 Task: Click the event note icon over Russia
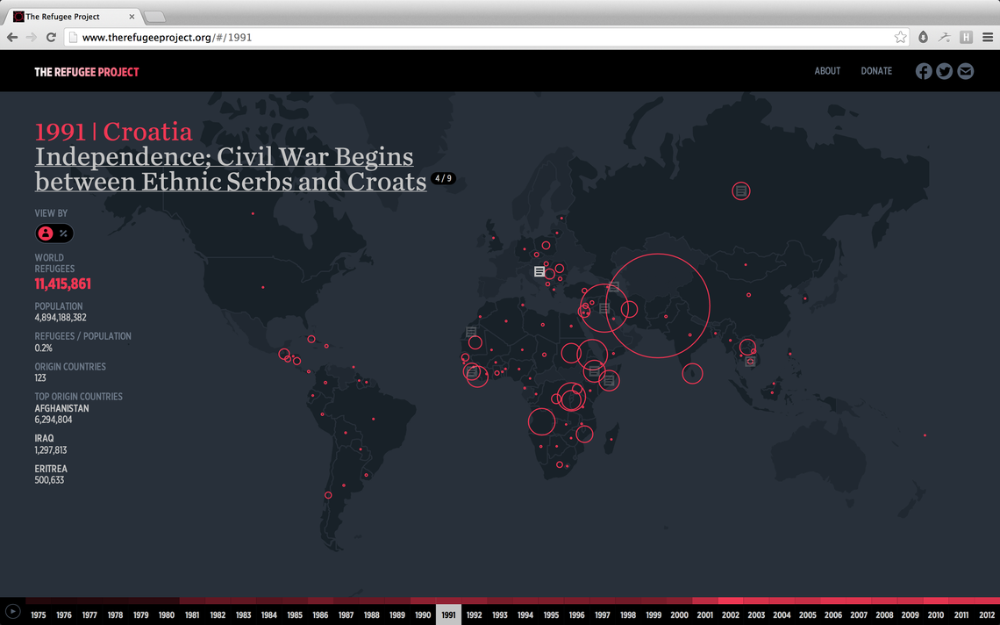click(x=741, y=190)
